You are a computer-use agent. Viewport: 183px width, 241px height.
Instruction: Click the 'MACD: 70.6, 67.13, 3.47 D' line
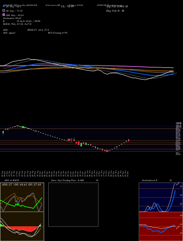click(x=17, y=24)
